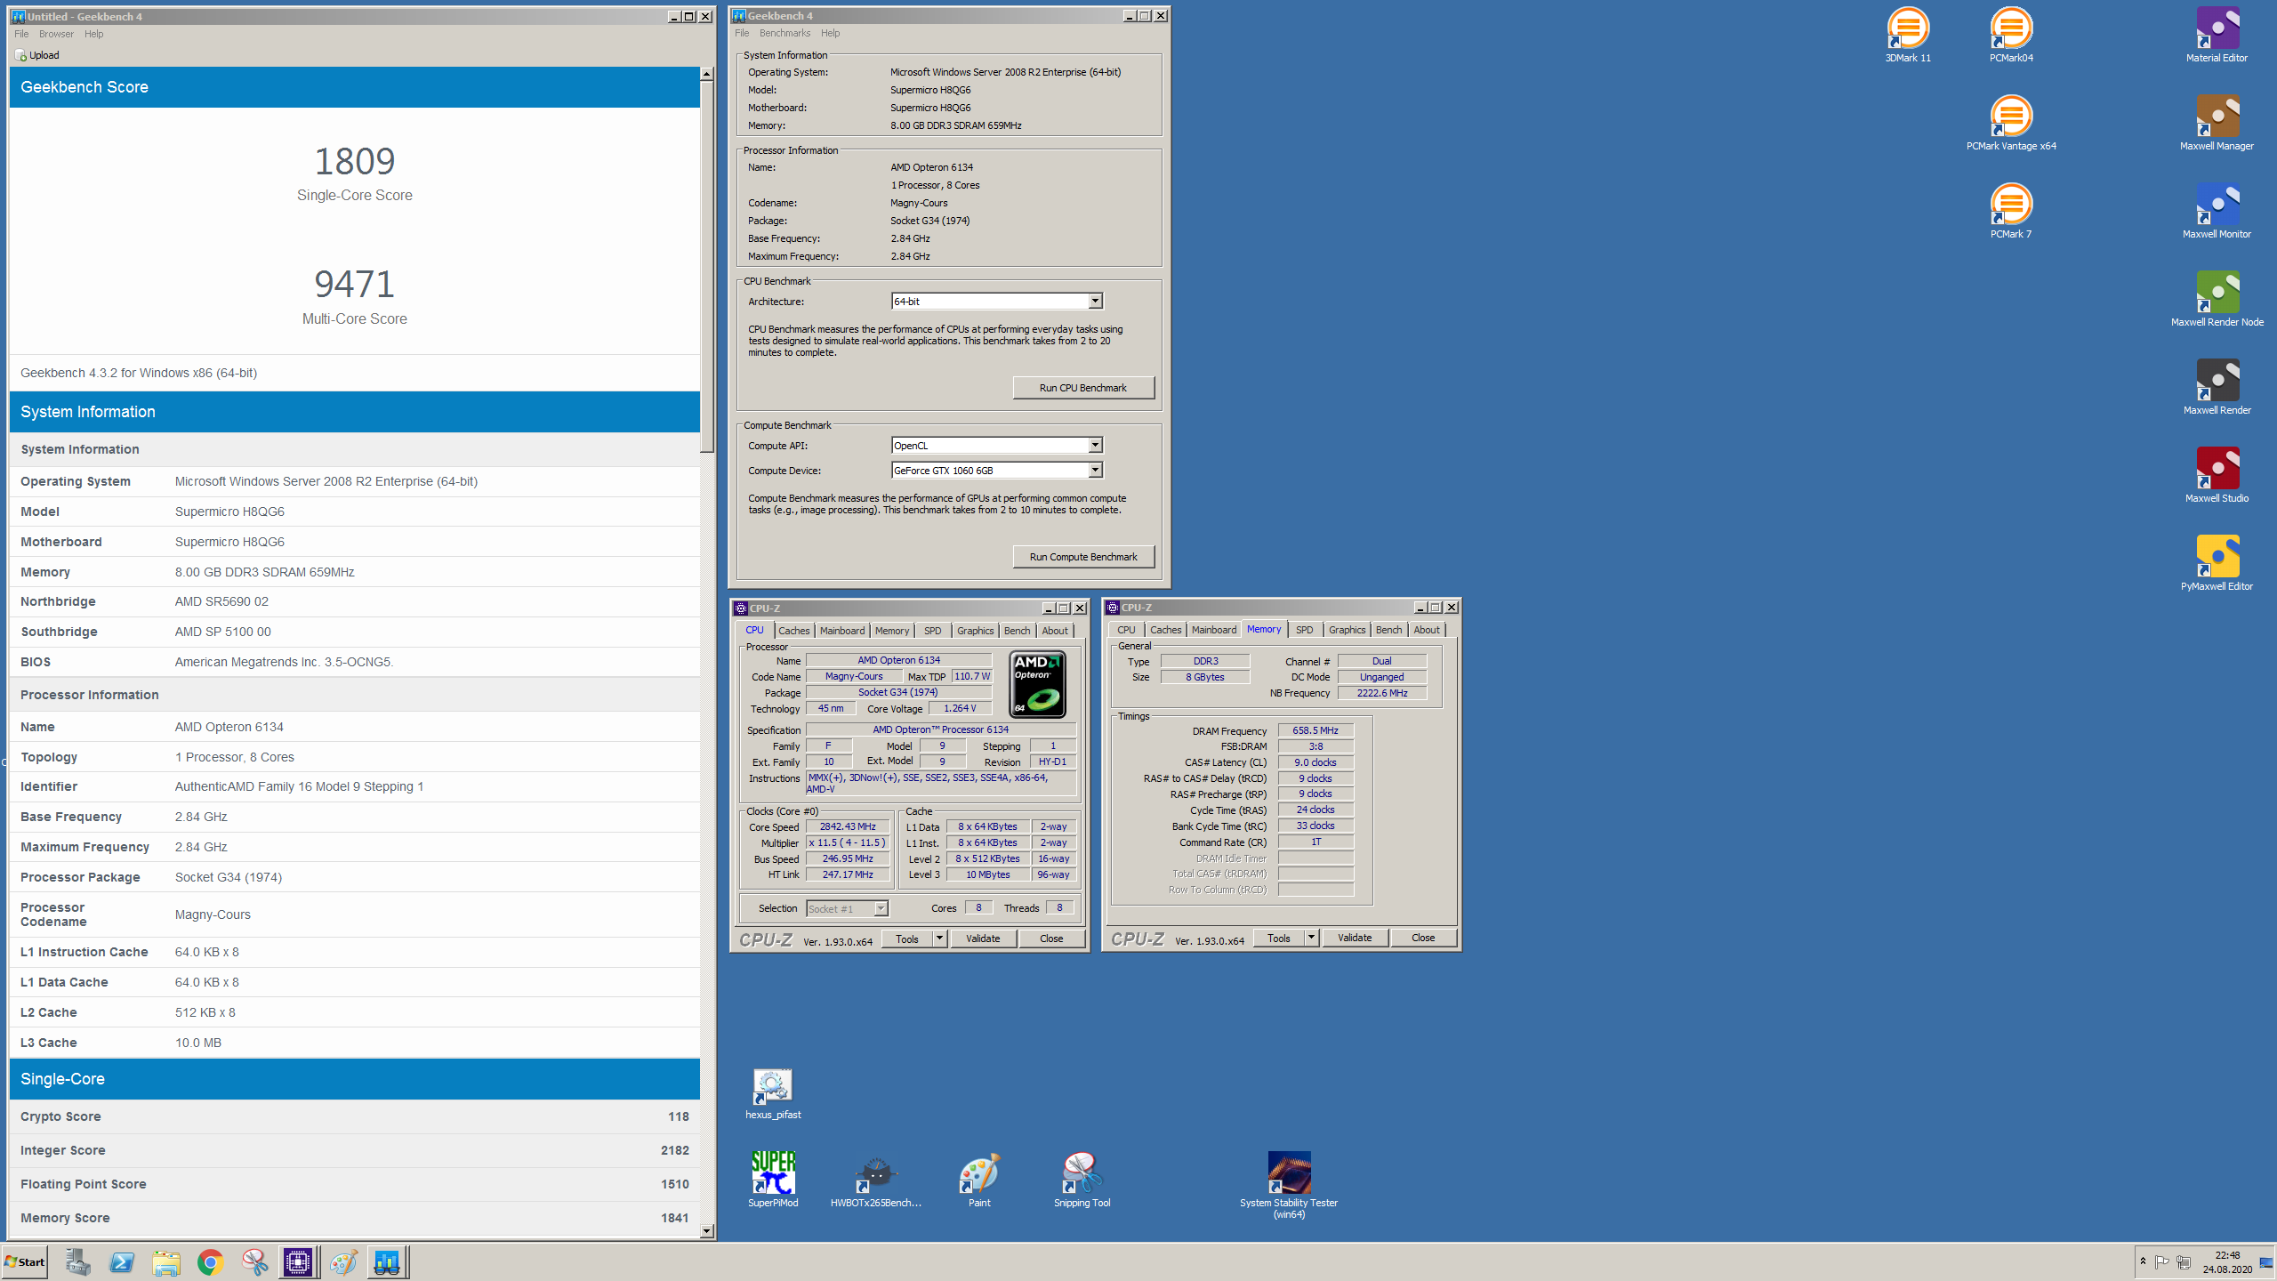Open the PCMark 7 desktop shortcut
This screenshot has height=1281, width=2277.
click(2011, 212)
